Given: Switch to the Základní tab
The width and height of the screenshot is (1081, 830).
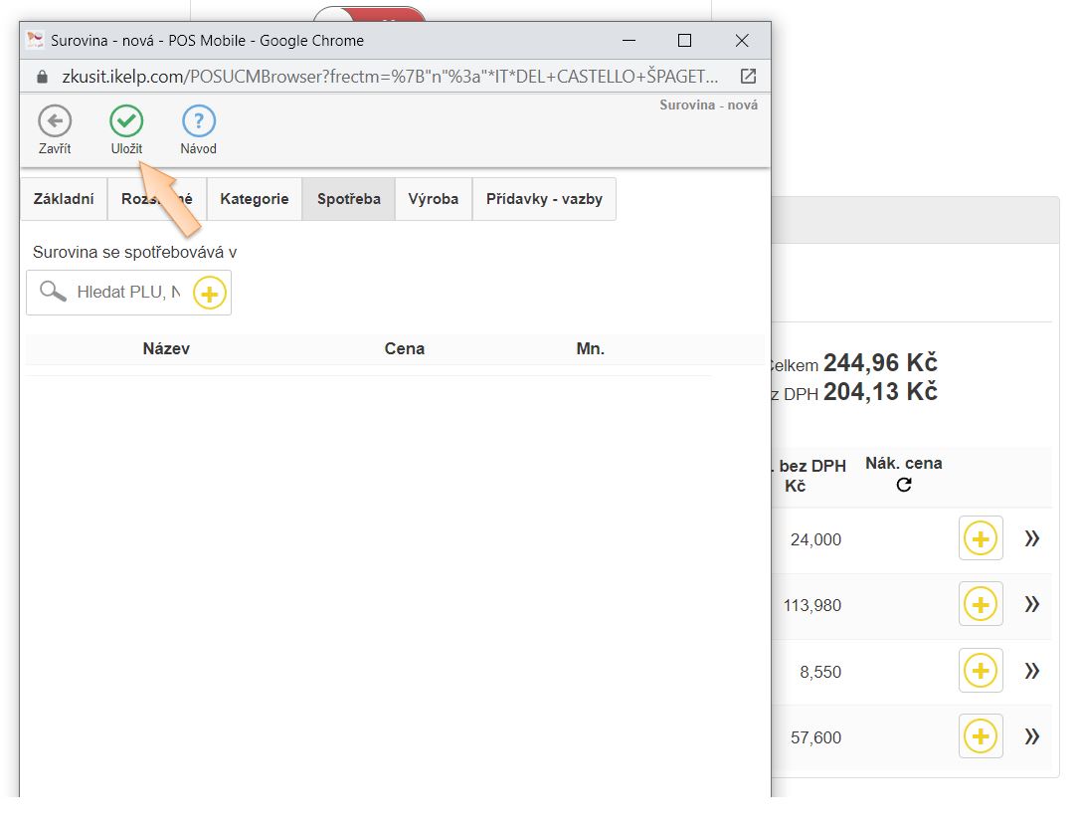Looking at the screenshot, I should 64,199.
